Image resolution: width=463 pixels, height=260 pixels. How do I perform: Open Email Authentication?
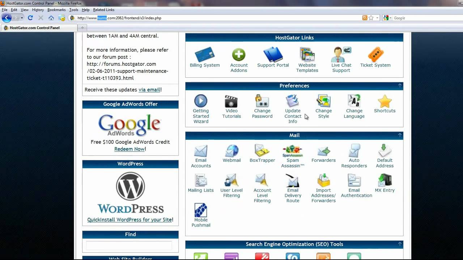[356, 186]
